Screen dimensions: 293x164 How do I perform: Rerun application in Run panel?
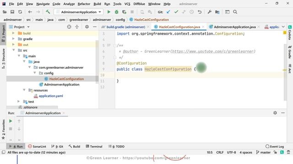11,121
